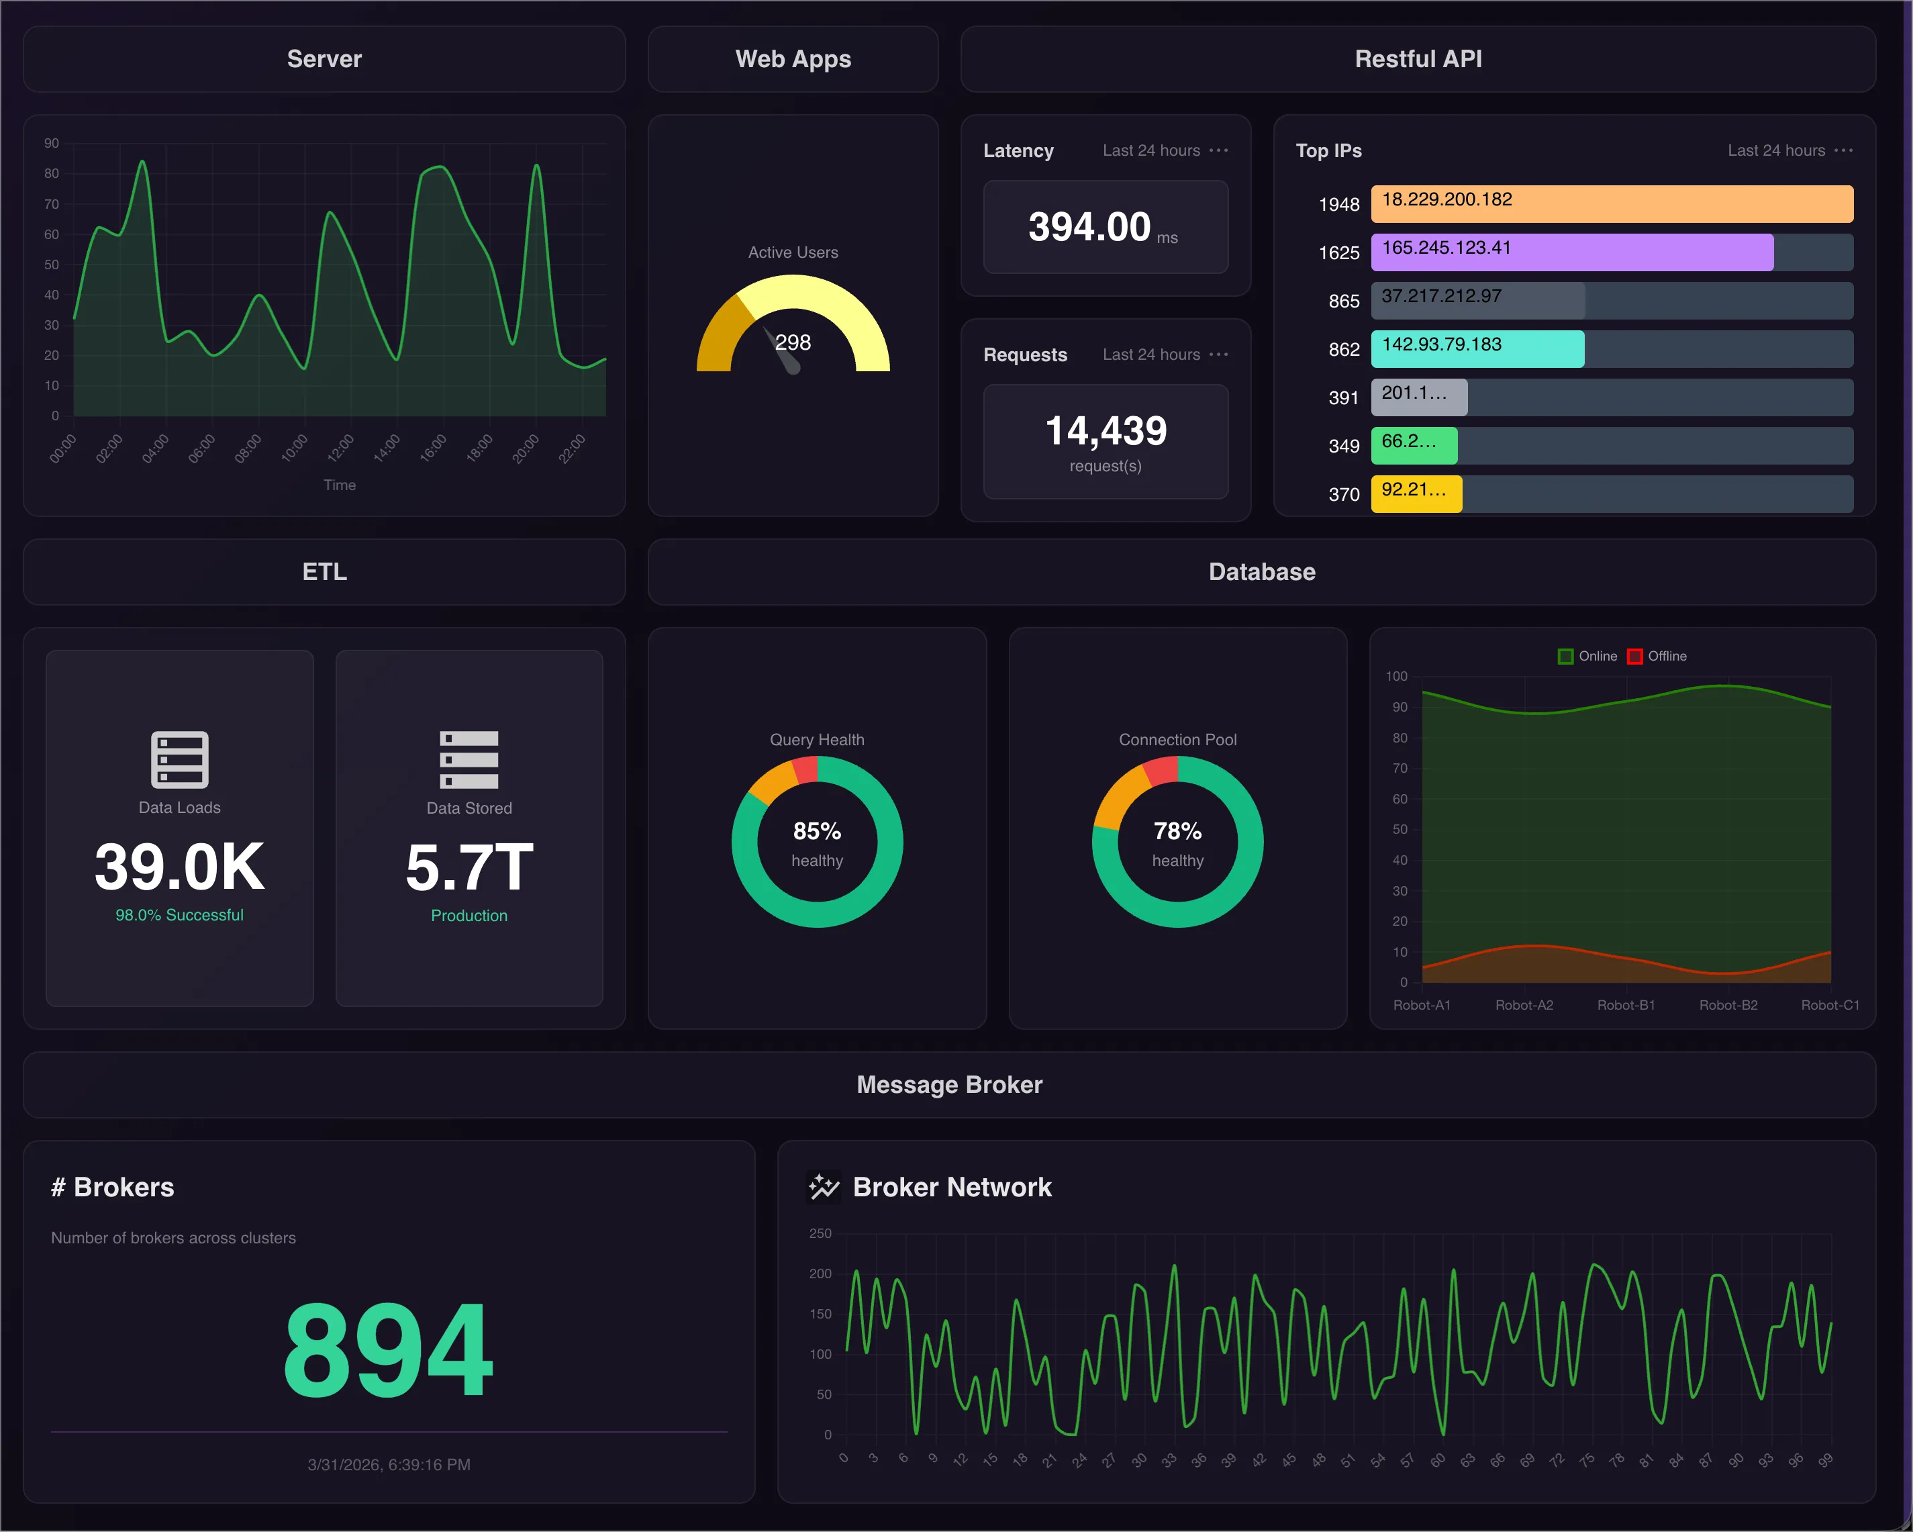Click the purple 165.245.123.41 bar

click(x=1571, y=252)
